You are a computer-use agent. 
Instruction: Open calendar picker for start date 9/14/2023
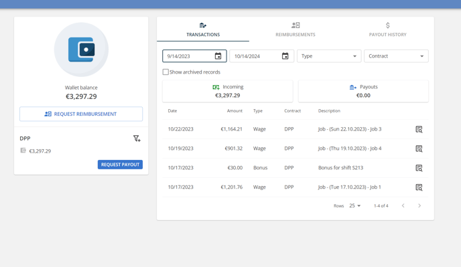[x=218, y=56]
